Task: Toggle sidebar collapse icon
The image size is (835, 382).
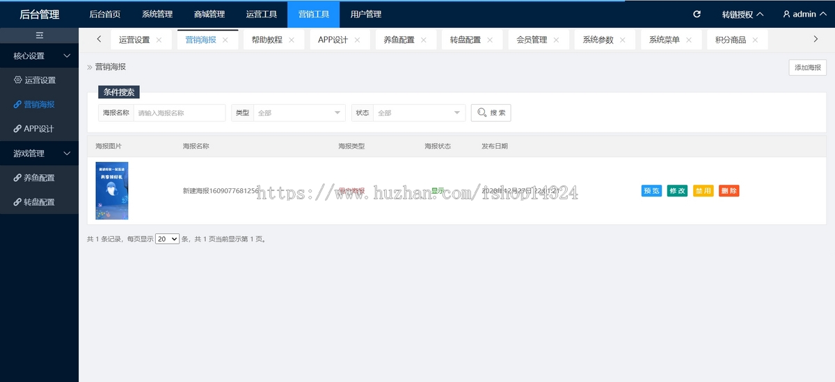Action: [x=39, y=35]
